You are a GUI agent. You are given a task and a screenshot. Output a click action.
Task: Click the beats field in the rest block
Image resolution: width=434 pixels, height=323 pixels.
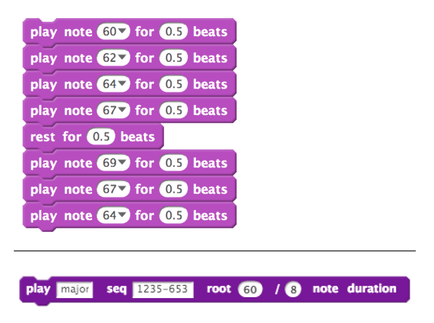click(101, 137)
